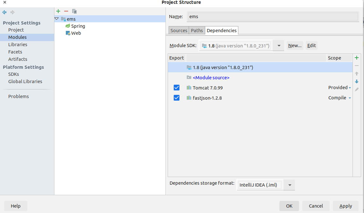Select the Dependencies tab
This screenshot has height=213, width=364.
tap(222, 31)
